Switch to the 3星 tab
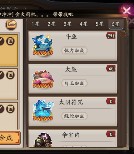The image size is (134, 154). (x=67, y=24)
